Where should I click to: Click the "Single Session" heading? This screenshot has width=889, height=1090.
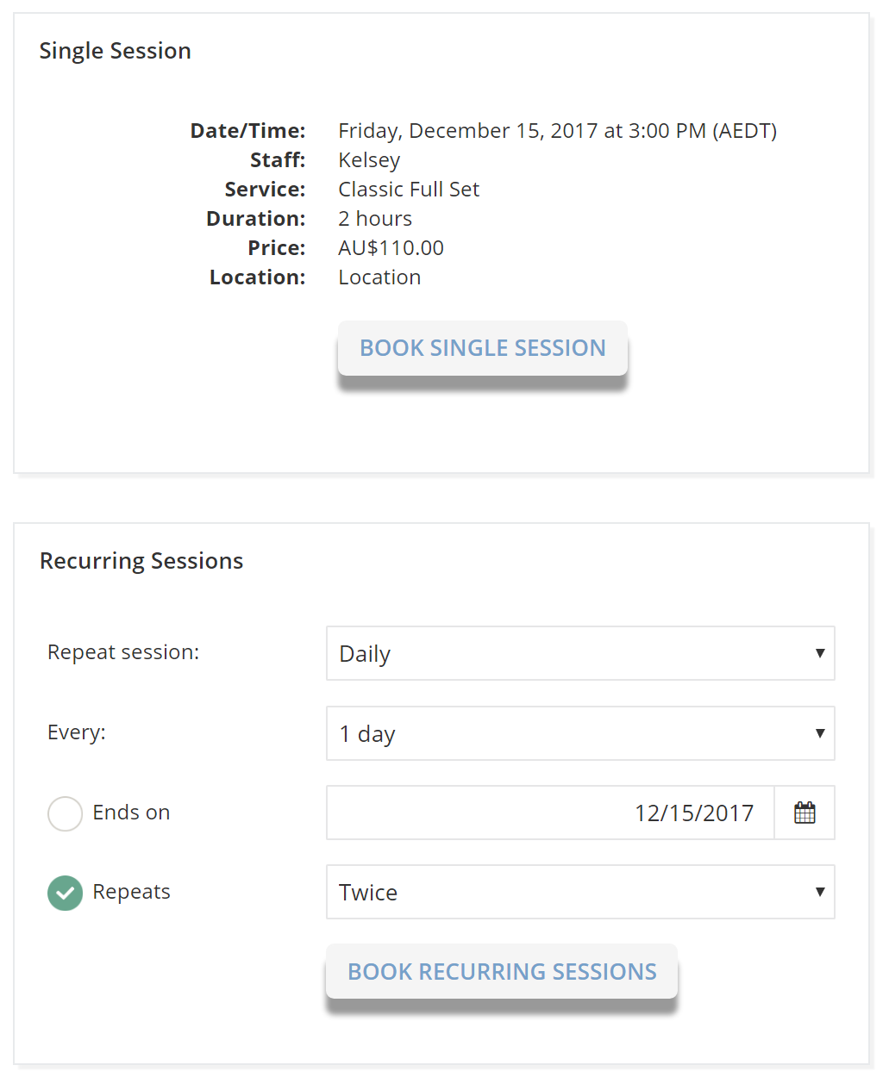coord(115,51)
